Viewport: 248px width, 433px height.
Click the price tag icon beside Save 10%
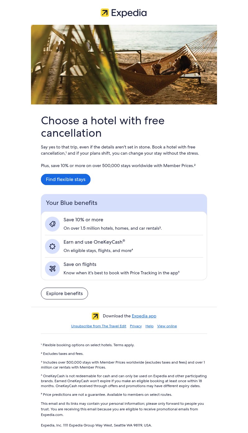click(x=52, y=224)
